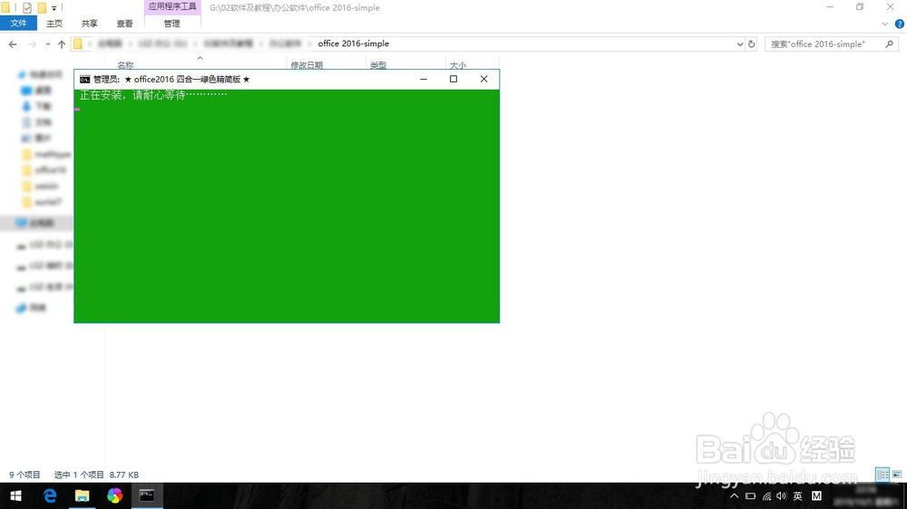The width and height of the screenshot is (907, 509).
Task: Open the 文件 menu tab
Action: [x=18, y=24]
